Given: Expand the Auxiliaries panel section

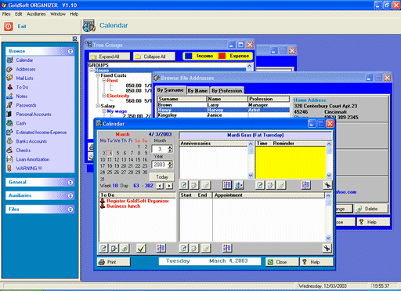Looking at the screenshot, I should (x=70, y=195).
